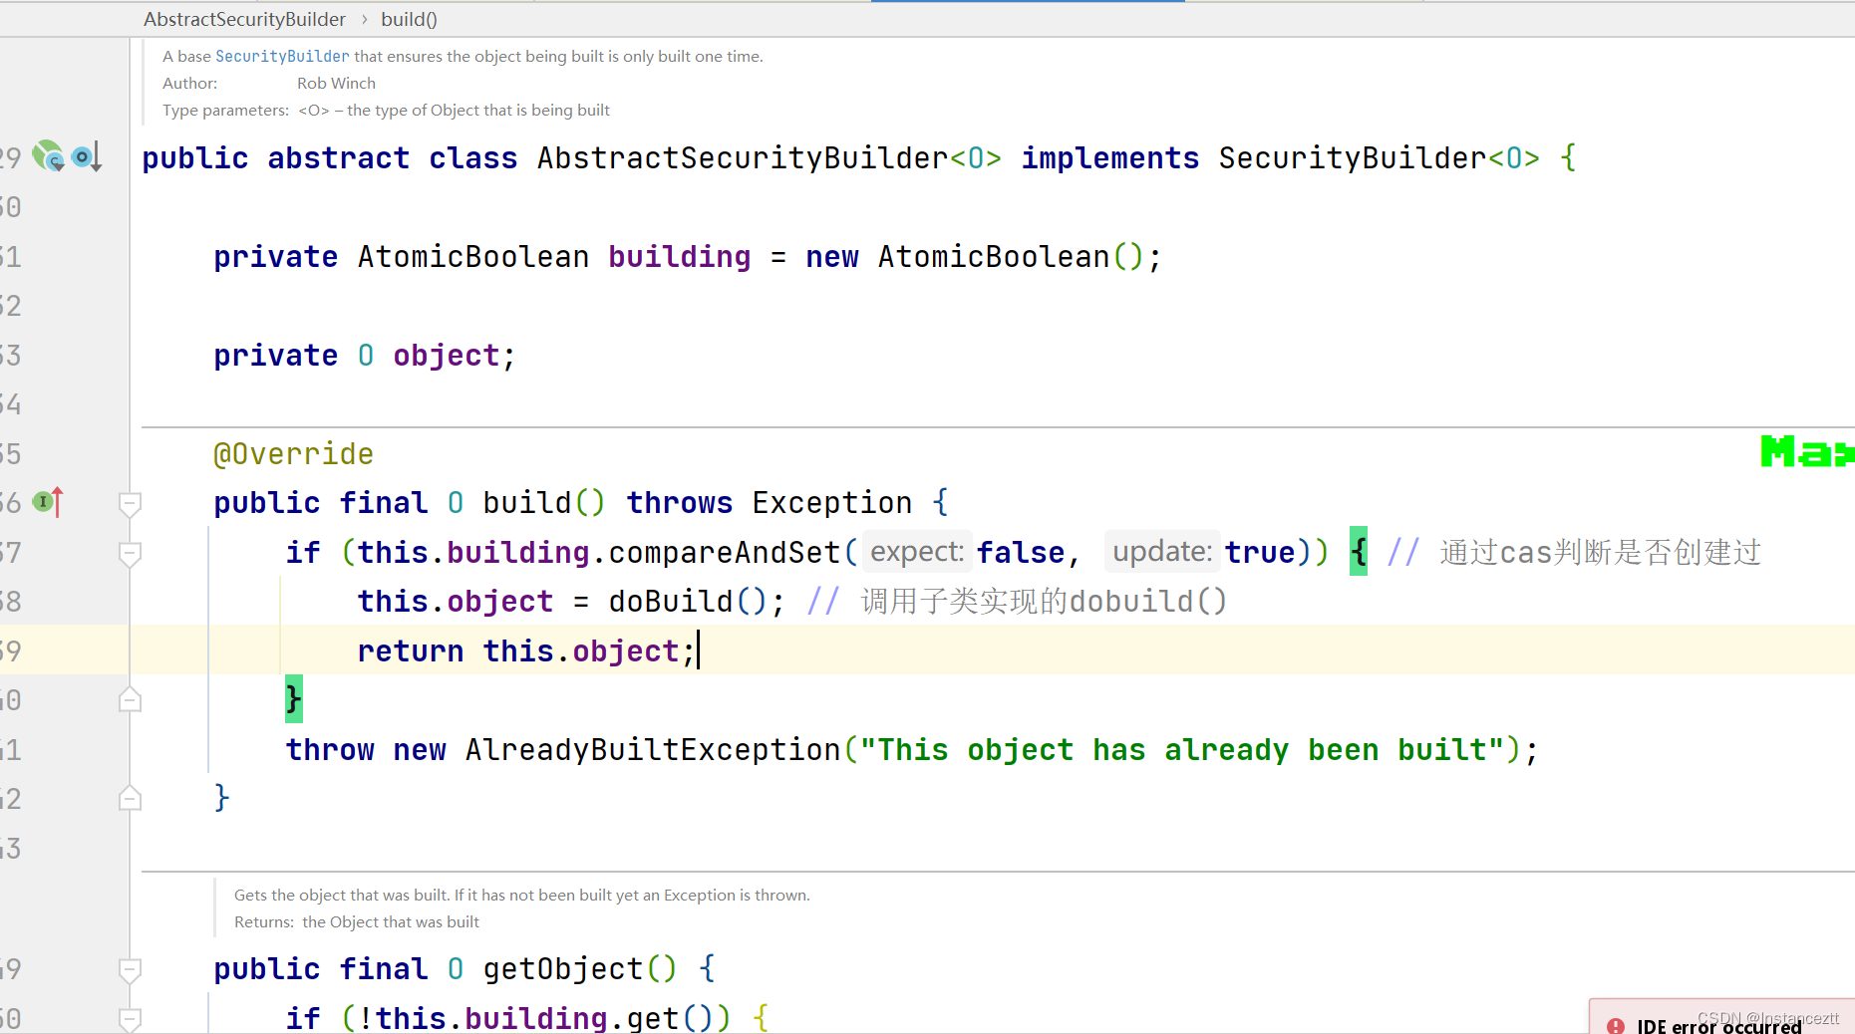The image size is (1855, 1034).
Task: Click fold end marker beside highlighted closing brace
Action: coord(130,699)
